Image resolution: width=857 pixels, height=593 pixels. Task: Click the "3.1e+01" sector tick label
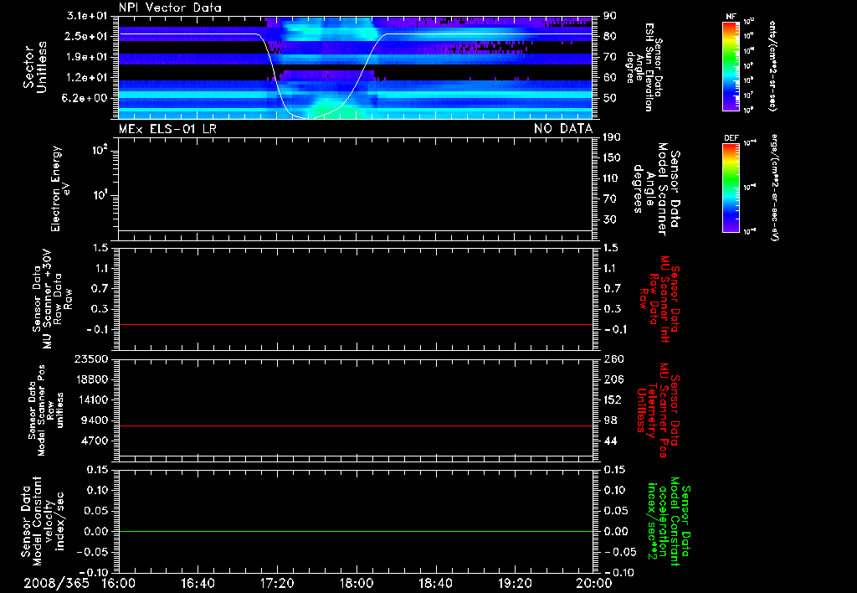(x=87, y=16)
